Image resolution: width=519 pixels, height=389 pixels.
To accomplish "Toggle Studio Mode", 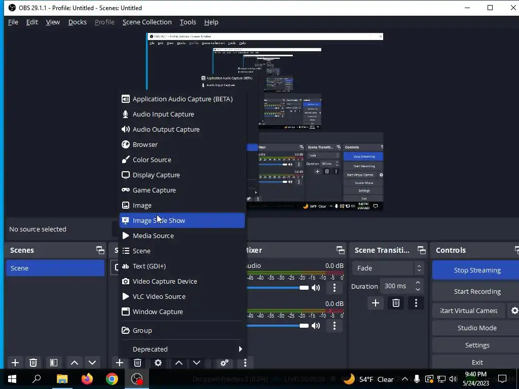I will [476, 328].
